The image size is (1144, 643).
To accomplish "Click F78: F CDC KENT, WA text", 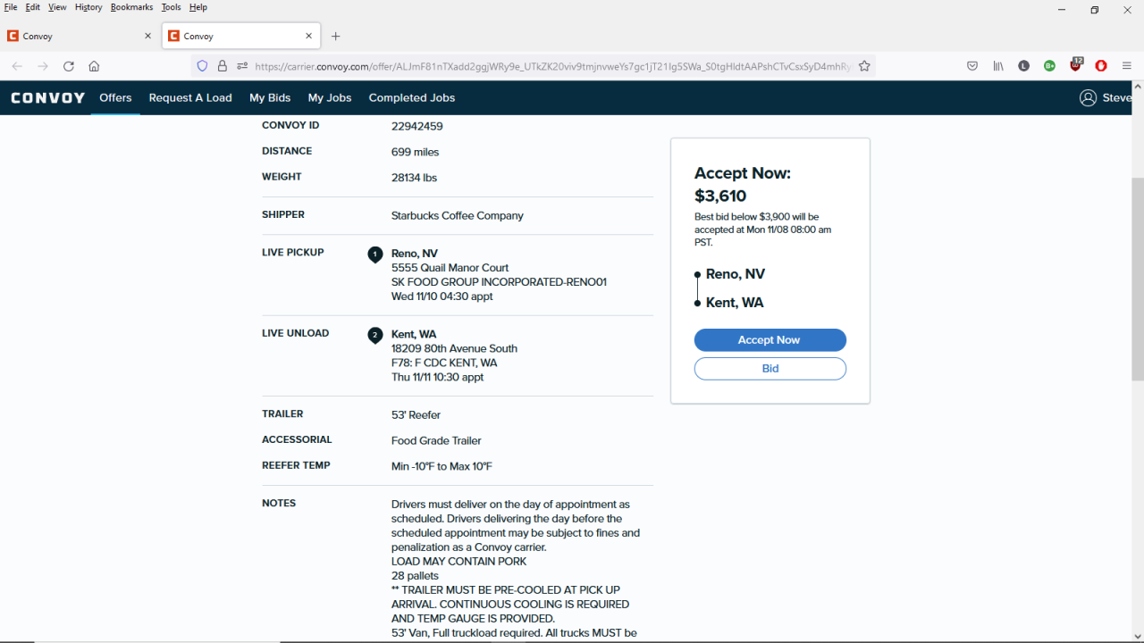I will (x=444, y=363).
